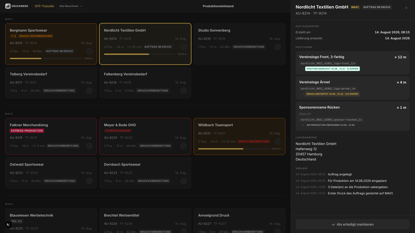Click the MA01 badge in the detail header
Screen dimensions: 415x233
click(355, 7)
